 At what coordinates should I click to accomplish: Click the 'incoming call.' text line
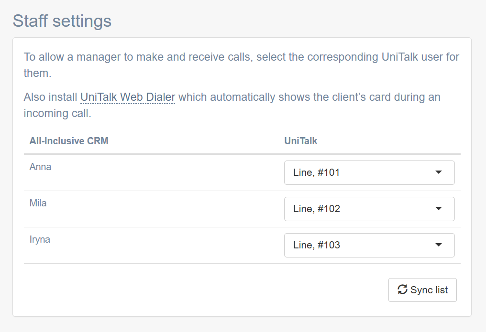(x=57, y=114)
